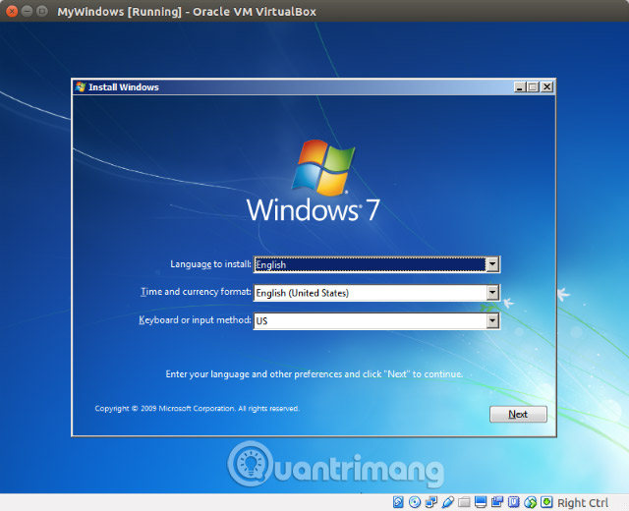
Task: Click the Windows 7 logo
Action: point(314,181)
